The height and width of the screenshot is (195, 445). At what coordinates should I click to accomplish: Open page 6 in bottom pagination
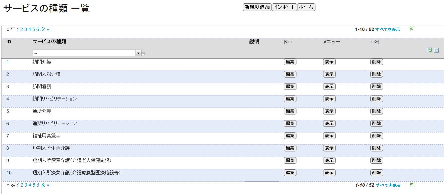click(x=38, y=185)
